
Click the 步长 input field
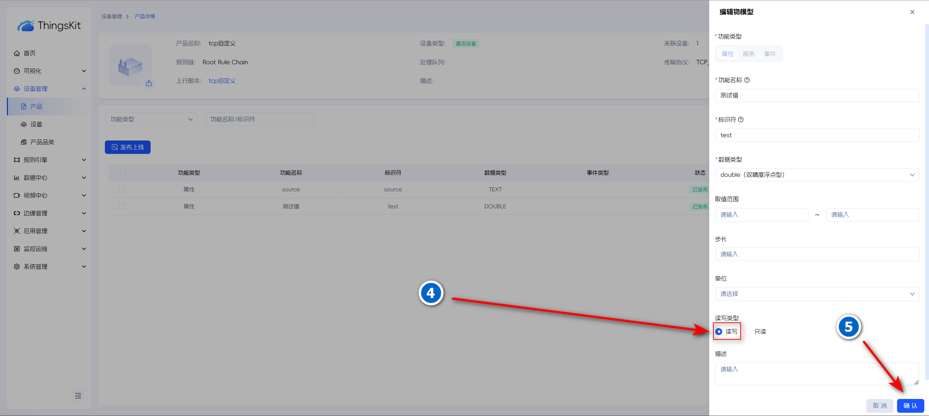point(817,254)
